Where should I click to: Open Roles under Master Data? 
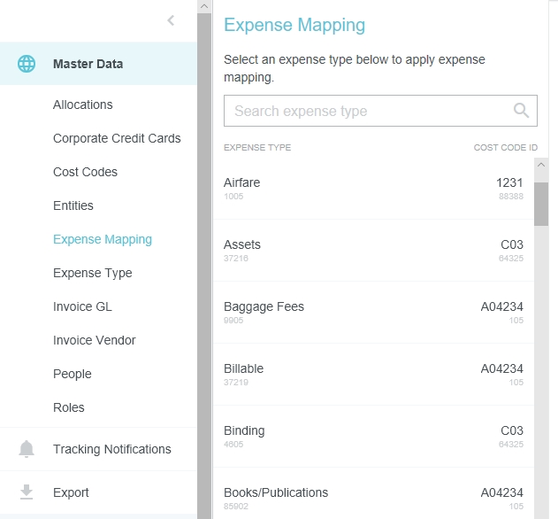pyautogui.click(x=68, y=407)
